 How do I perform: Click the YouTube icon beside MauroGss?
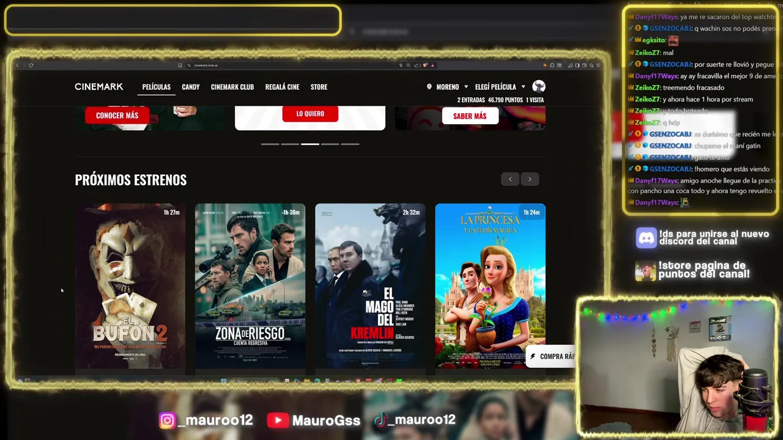click(278, 420)
